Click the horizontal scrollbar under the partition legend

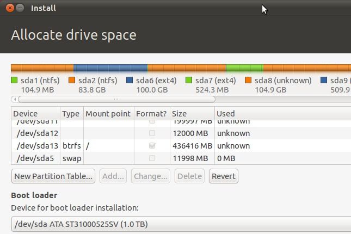pyautogui.click(x=116, y=100)
